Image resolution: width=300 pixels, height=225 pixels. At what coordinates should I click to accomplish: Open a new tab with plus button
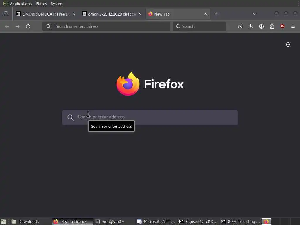(217, 14)
